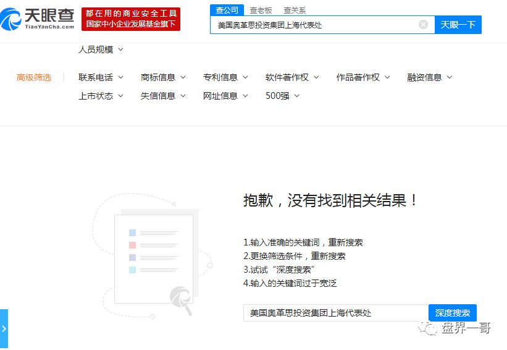Viewport: 507px width, 350px height.
Task: Open the 软件著作权 filter dropdown
Action: (x=292, y=77)
